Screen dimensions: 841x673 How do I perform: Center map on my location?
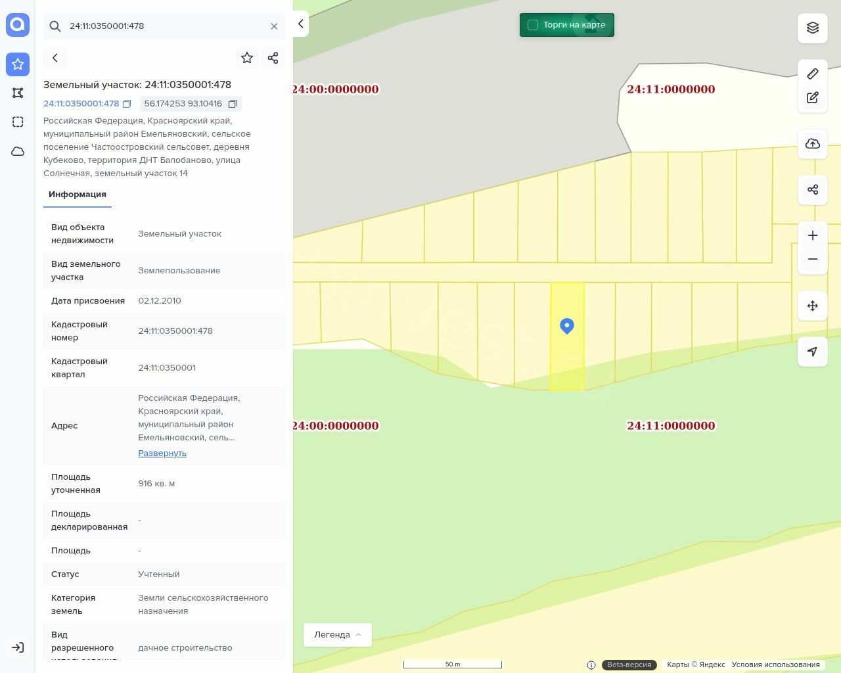813,352
